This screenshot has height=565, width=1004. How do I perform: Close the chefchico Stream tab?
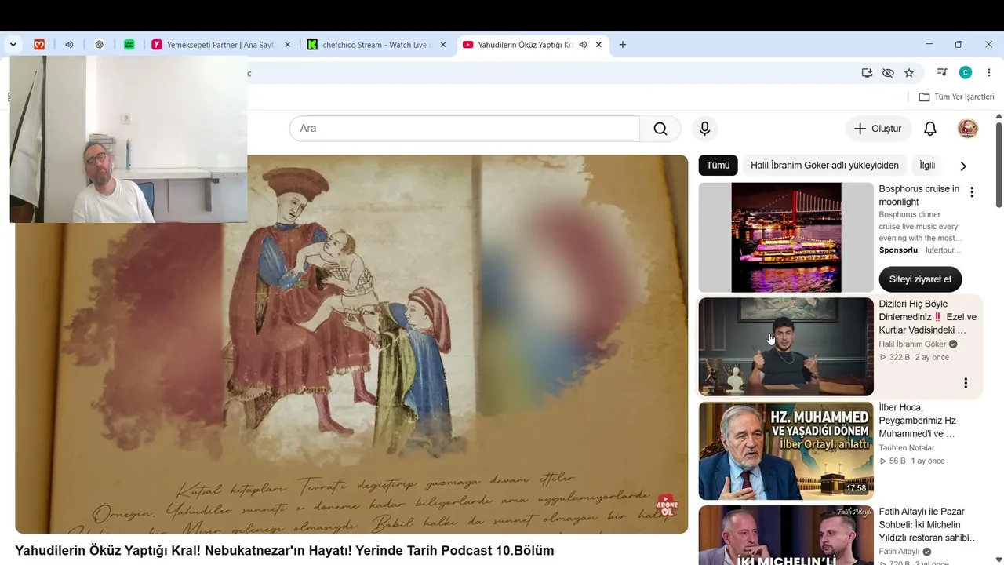coord(443,45)
